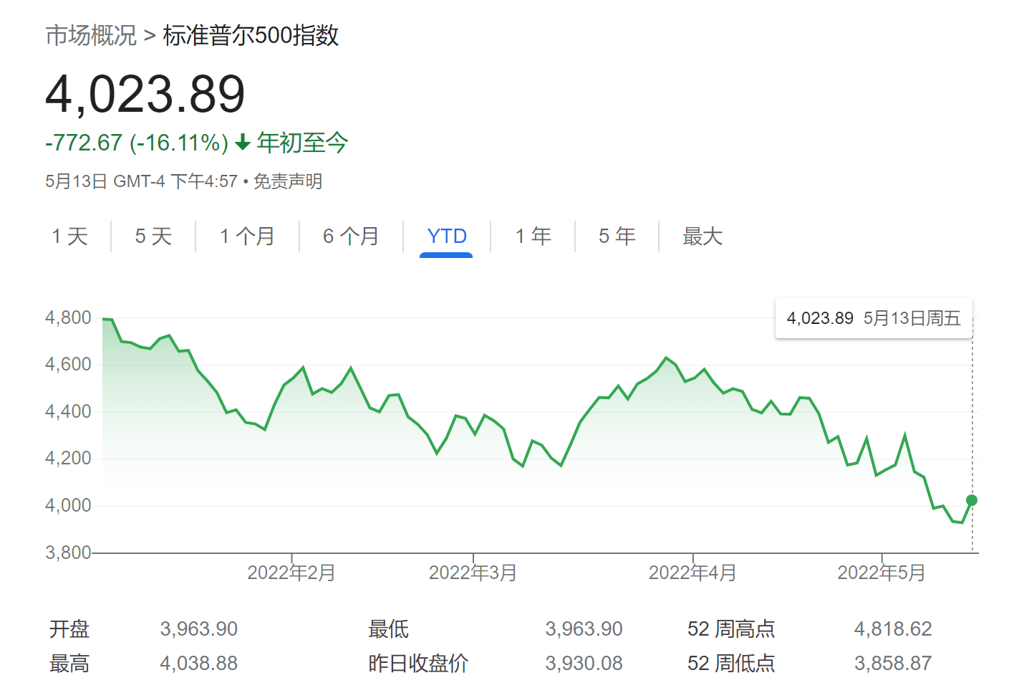The width and height of the screenshot is (1019, 693).
Task: Click the 最高 label
Action: point(69,664)
